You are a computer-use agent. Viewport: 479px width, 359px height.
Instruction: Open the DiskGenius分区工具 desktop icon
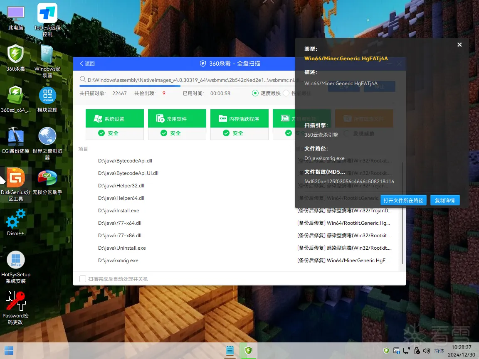15,184
